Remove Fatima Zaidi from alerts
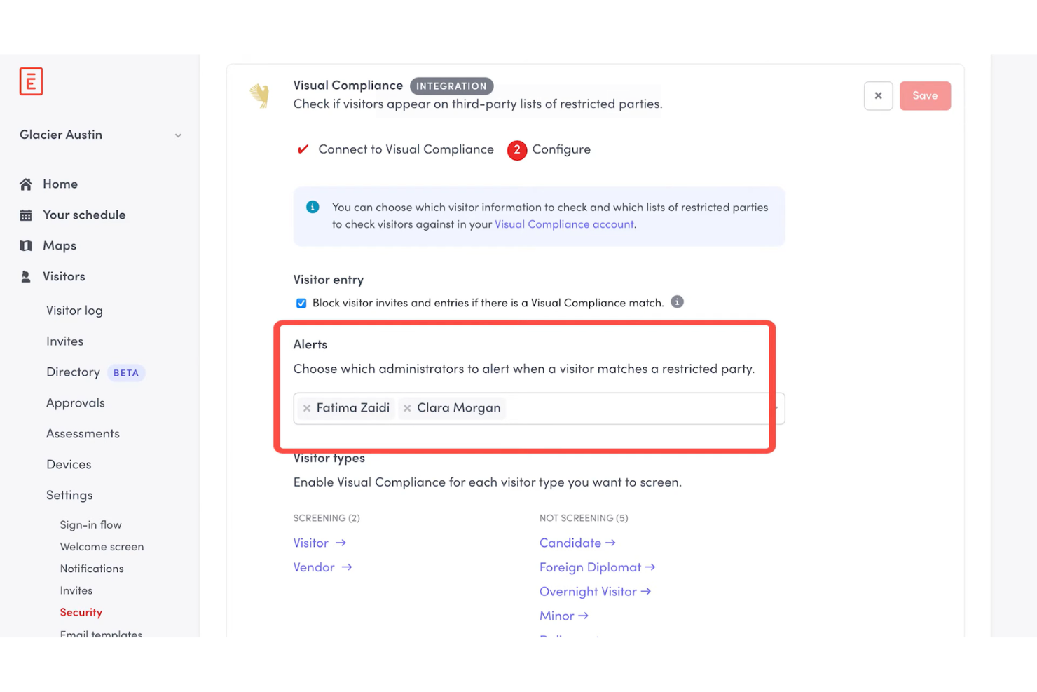The height and width of the screenshot is (692, 1037). (x=307, y=408)
